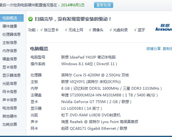The width and height of the screenshot is (172, 137).
Task: Click the 摄像头 feature label
Action: pyautogui.click(x=98, y=30)
